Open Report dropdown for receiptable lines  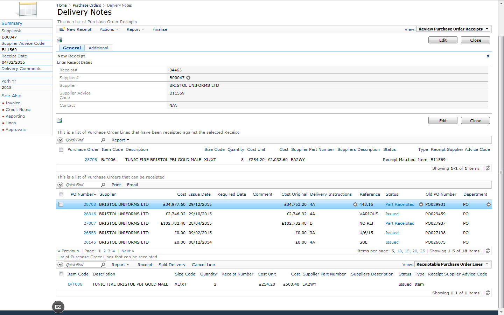[x=120, y=265]
